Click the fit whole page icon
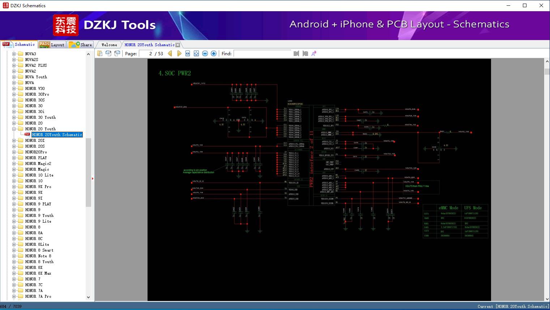 point(196,53)
